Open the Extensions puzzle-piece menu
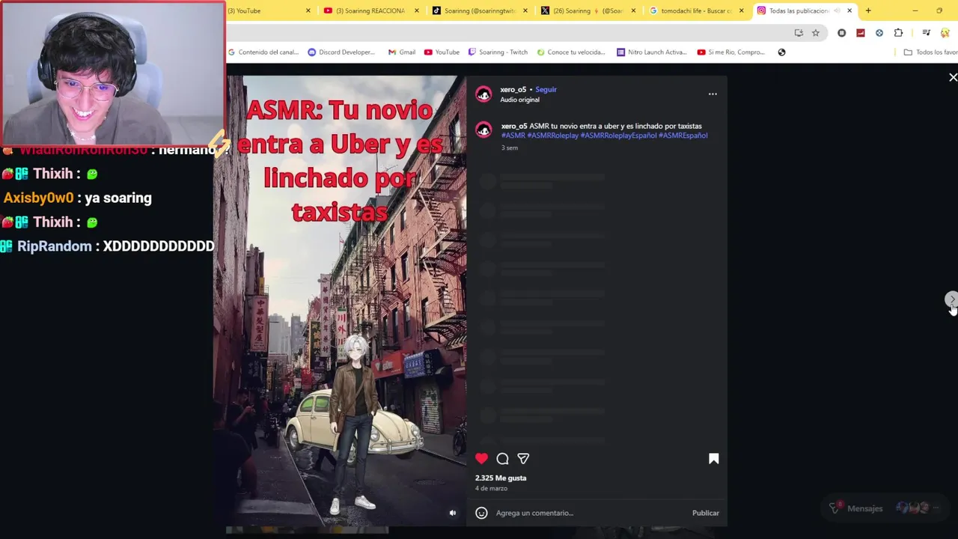The width and height of the screenshot is (958, 539). tap(898, 33)
